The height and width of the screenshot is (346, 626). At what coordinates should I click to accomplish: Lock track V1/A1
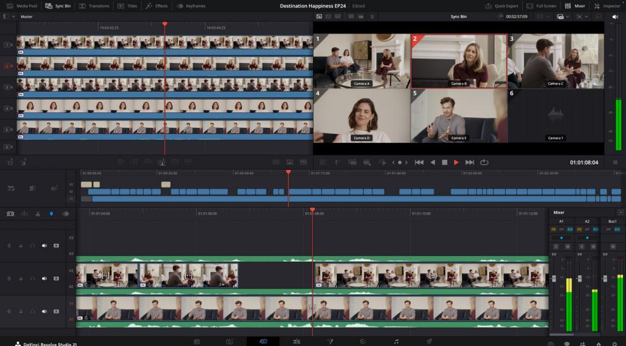(21, 311)
